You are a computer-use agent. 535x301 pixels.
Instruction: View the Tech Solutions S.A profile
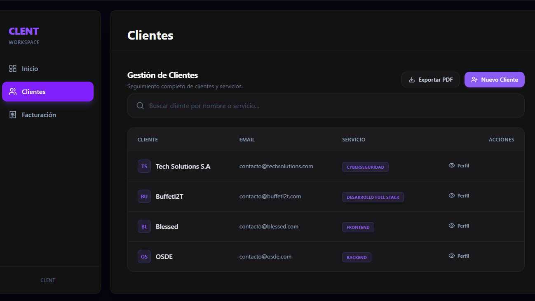tap(459, 166)
